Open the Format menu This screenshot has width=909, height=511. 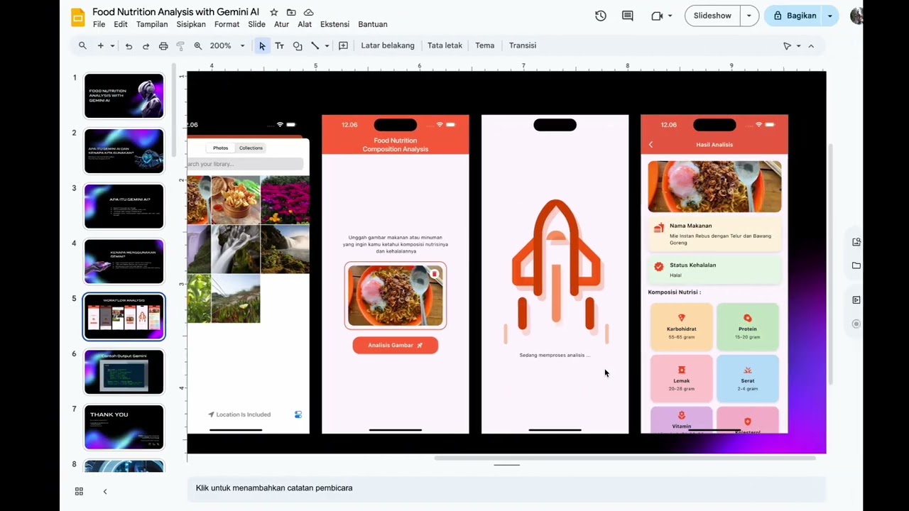point(227,24)
